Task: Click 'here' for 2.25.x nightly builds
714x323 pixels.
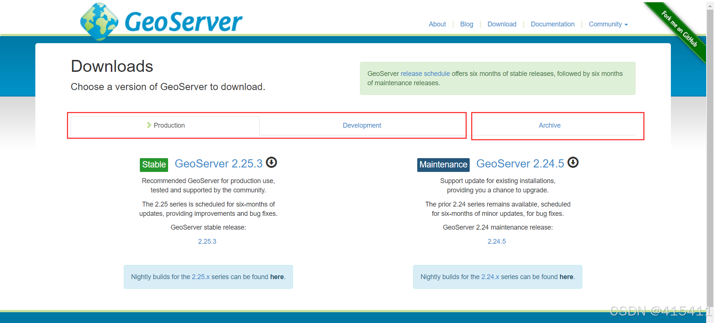Action: pyautogui.click(x=277, y=277)
